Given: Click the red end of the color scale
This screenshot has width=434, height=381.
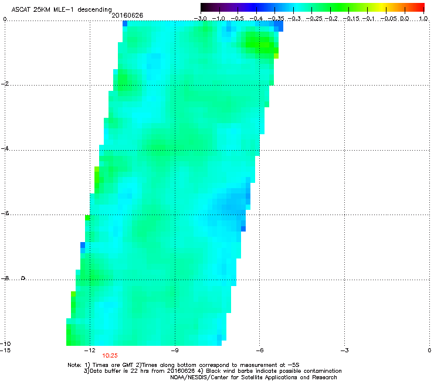Looking at the screenshot, I should tap(419, 7).
